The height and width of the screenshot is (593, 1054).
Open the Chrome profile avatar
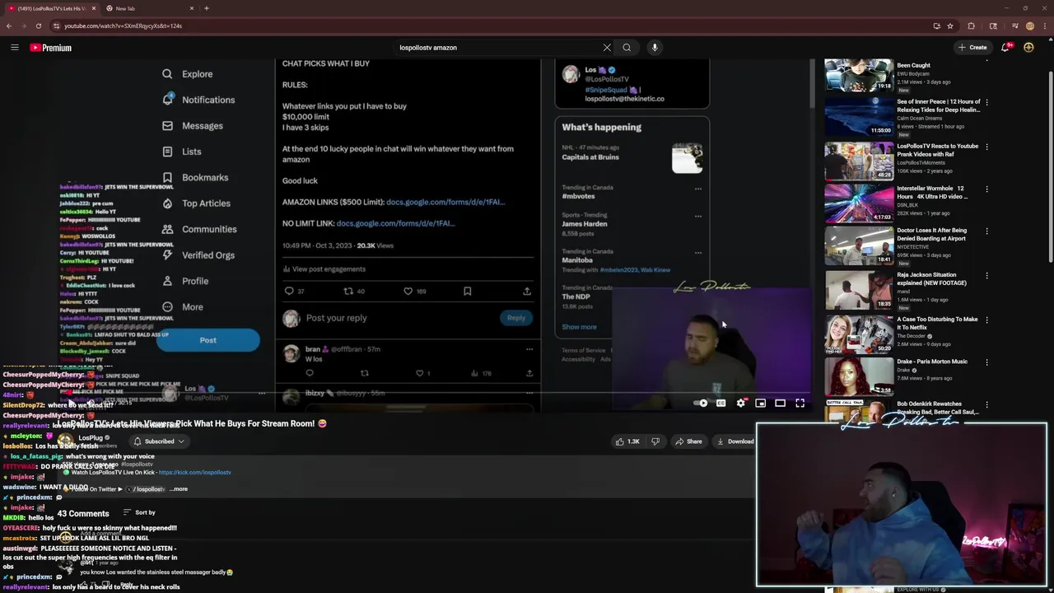tap(1029, 26)
